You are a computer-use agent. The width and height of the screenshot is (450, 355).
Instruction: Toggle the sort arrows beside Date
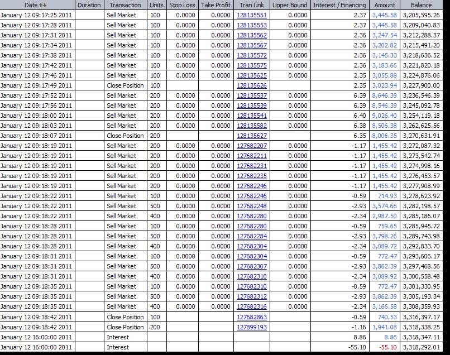[x=43, y=5]
